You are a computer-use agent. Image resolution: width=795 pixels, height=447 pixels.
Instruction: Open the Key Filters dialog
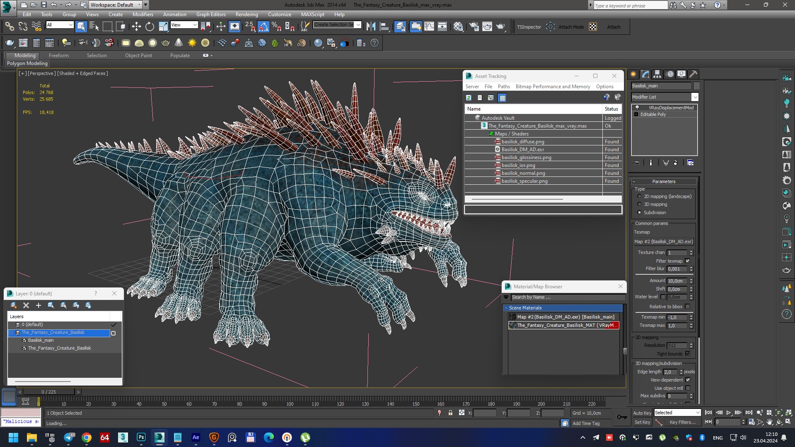coord(682,422)
